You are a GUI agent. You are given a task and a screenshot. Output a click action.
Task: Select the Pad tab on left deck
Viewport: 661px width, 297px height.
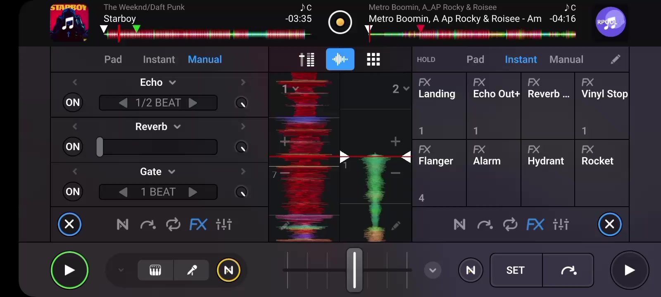coord(113,59)
